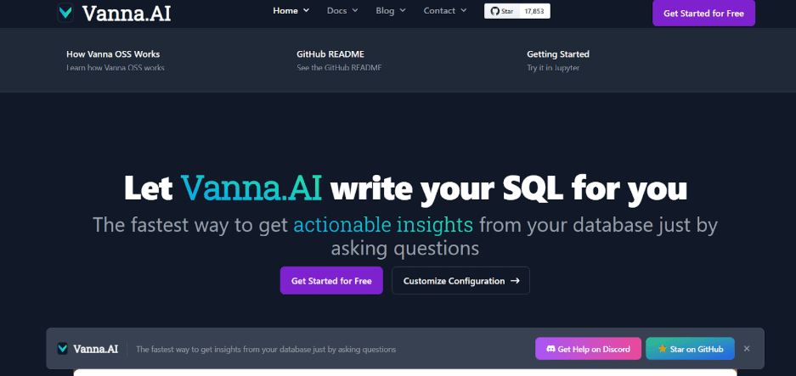Click the Vanna.AI logo in bottom banner
Image resolution: width=796 pixels, height=376 pixels.
pyautogui.click(x=88, y=349)
